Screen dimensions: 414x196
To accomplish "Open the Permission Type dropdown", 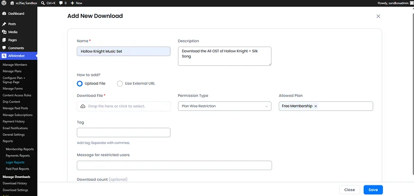I will click(x=225, y=106).
